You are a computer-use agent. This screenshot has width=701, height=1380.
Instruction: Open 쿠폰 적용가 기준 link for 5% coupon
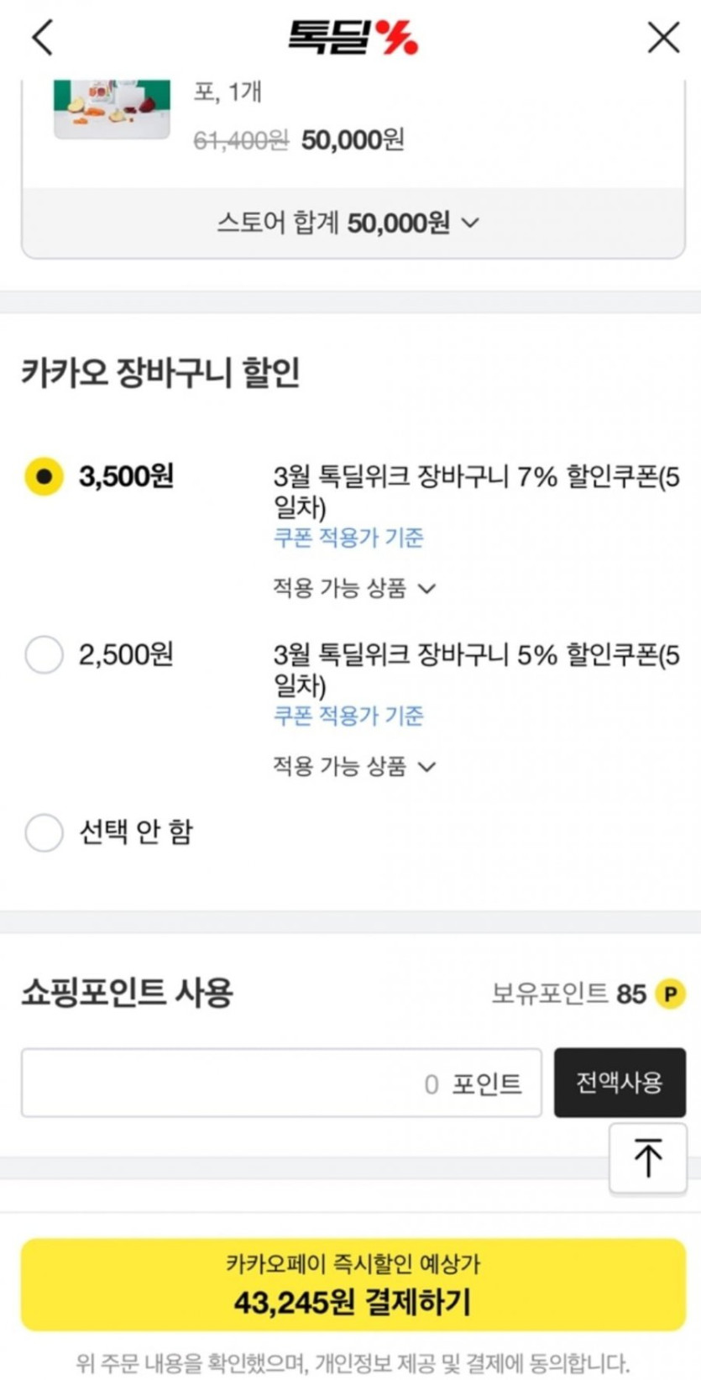tap(348, 716)
